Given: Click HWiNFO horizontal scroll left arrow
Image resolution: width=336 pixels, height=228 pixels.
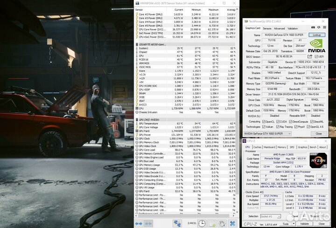Looking at the screenshot, I should pos(136,215).
